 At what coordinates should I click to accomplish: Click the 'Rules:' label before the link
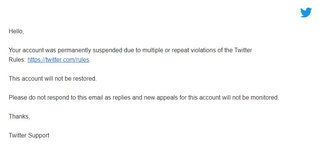tap(17, 59)
